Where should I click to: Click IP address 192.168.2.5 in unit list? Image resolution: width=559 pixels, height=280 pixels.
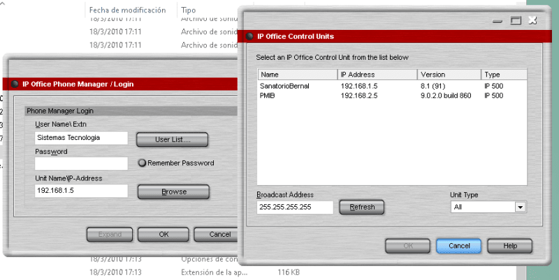click(x=359, y=95)
